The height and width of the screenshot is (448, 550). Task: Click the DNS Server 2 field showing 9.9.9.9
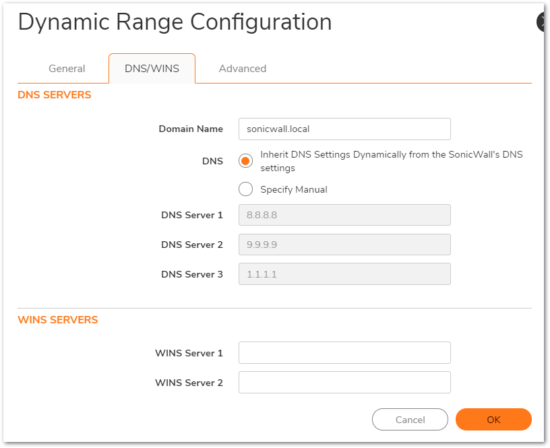point(344,245)
